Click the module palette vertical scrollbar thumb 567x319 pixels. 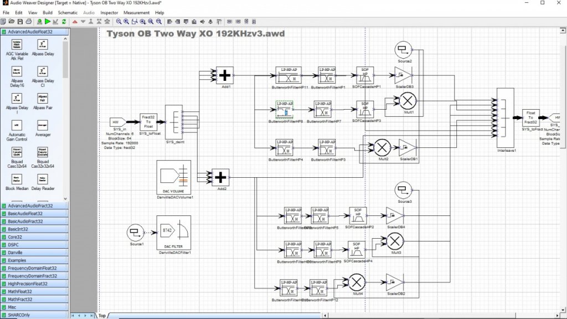pos(65,60)
